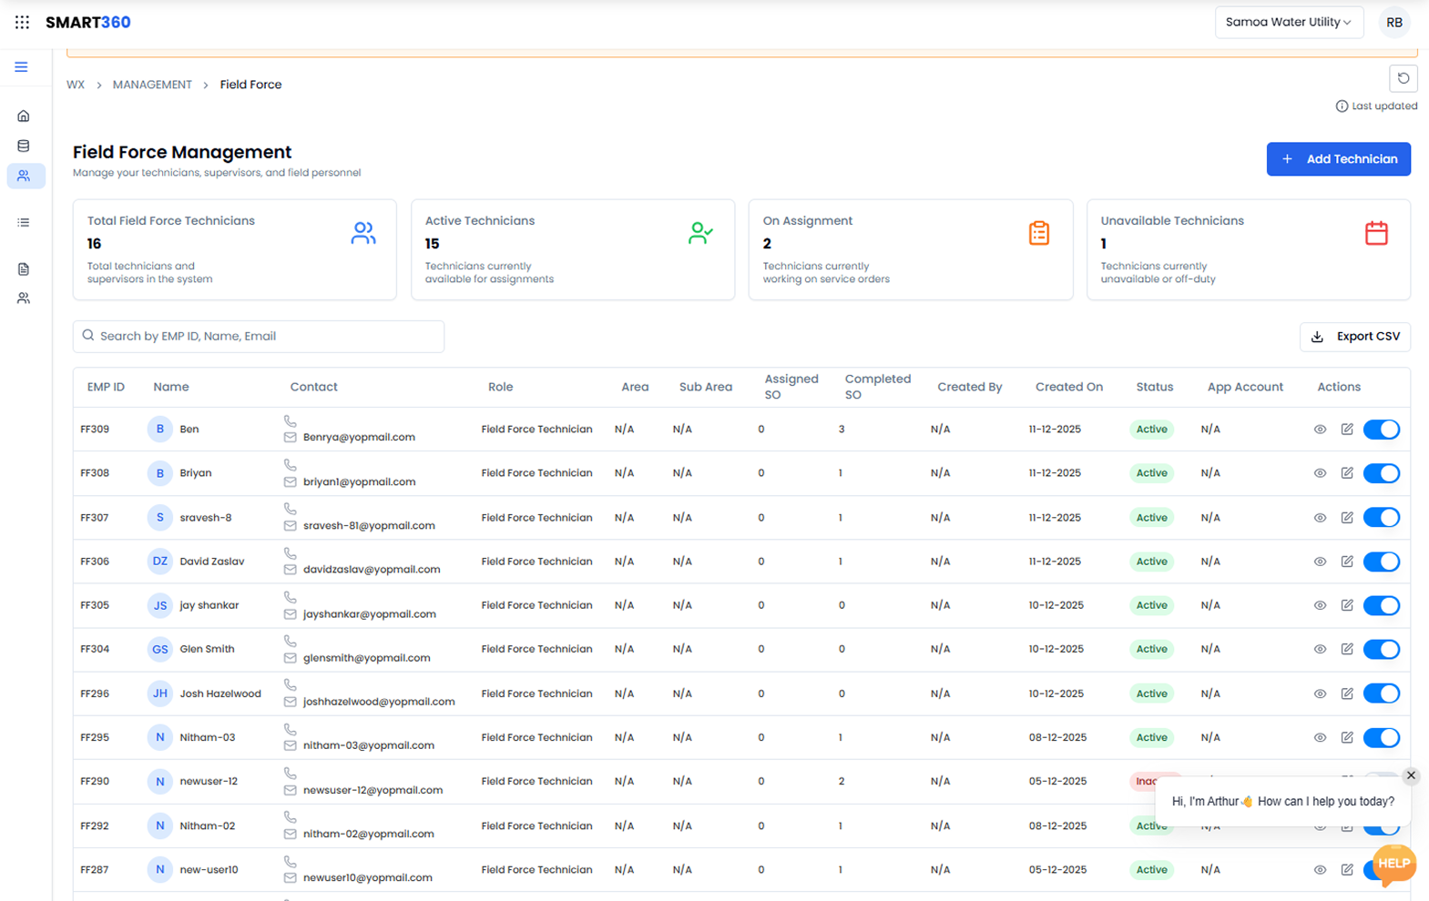Click the Active Technicians summary card
This screenshot has height=901, width=1429.
pyautogui.click(x=573, y=249)
